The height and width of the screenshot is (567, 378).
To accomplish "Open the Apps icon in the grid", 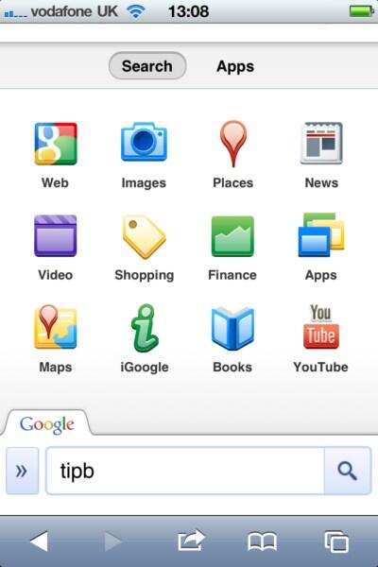I will [321, 235].
